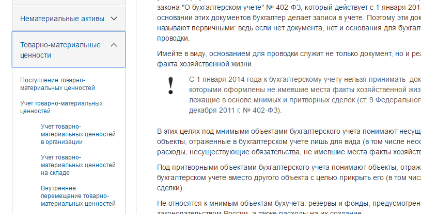Image resolution: width=421 pixels, height=214 pixels.
Task: Go to Учет товарно-материальных ценностей на складе
Action: point(77,165)
